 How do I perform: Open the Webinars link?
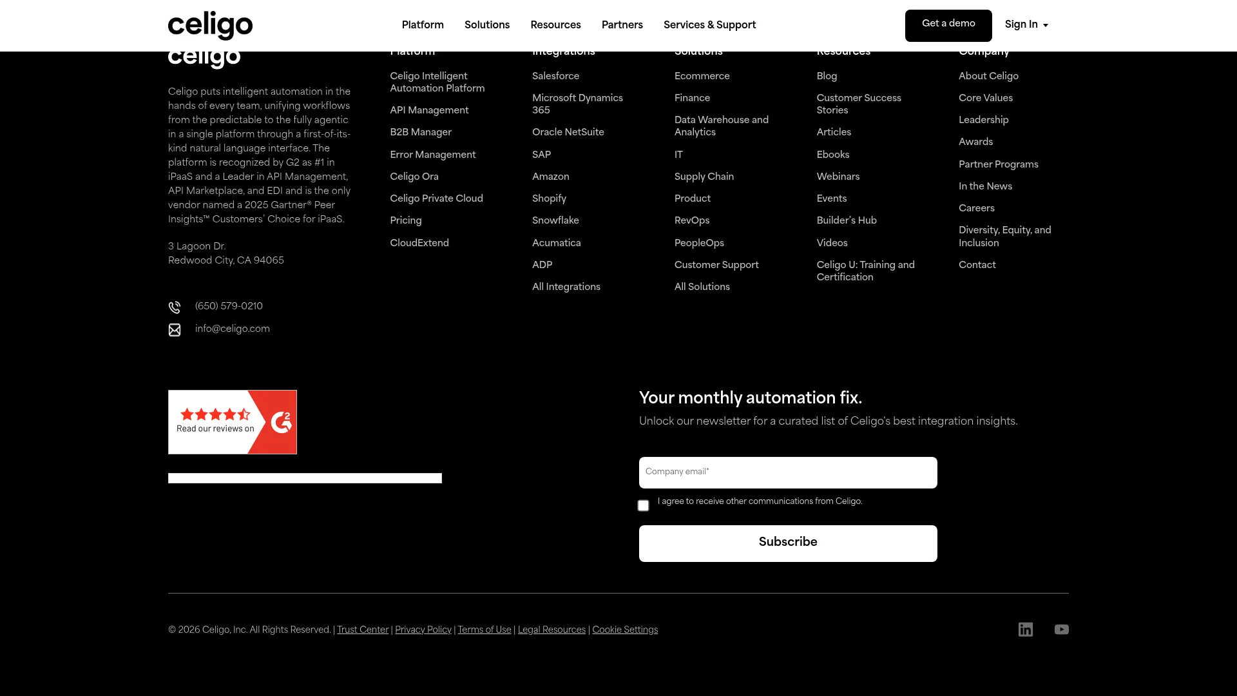coord(838,177)
